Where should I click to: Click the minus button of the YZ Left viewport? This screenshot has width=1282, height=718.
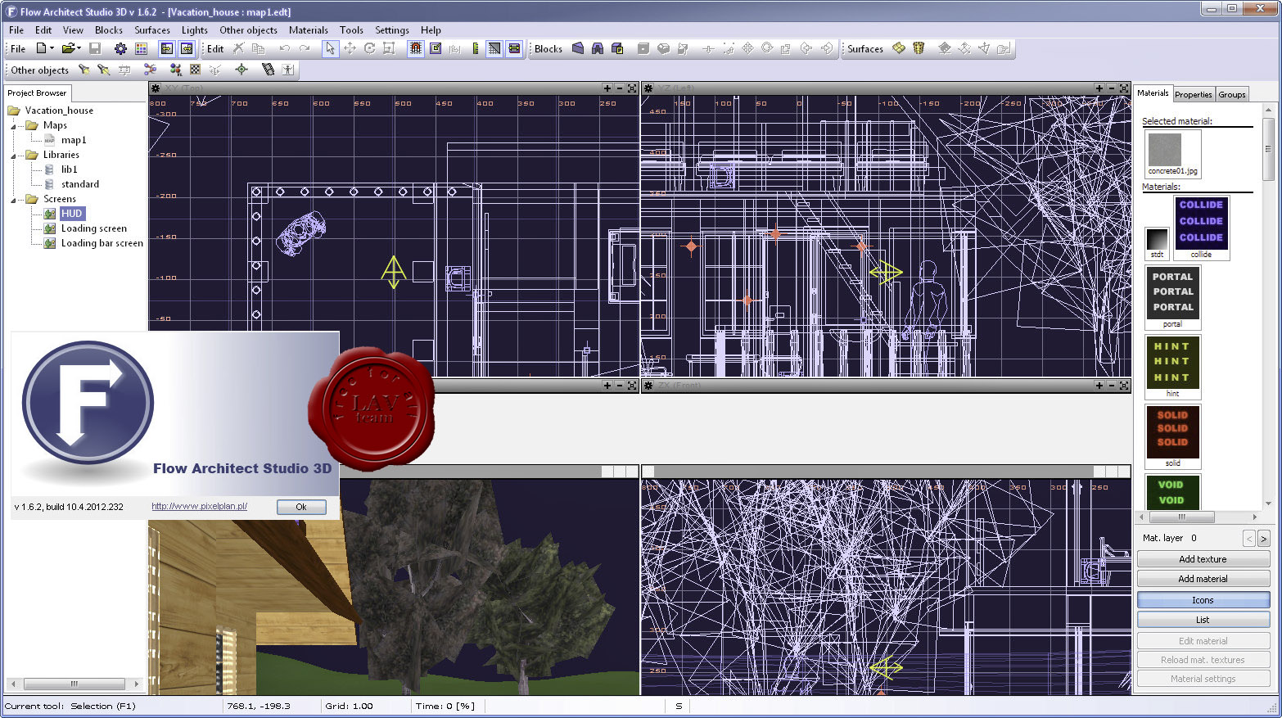click(x=1112, y=88)
